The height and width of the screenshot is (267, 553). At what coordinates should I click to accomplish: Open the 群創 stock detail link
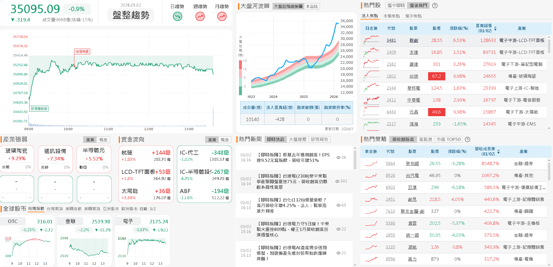click(414, 40)
